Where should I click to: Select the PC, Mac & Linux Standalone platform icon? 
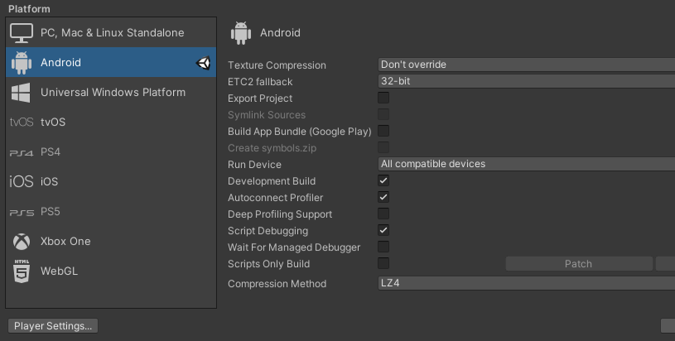point(21,32)
